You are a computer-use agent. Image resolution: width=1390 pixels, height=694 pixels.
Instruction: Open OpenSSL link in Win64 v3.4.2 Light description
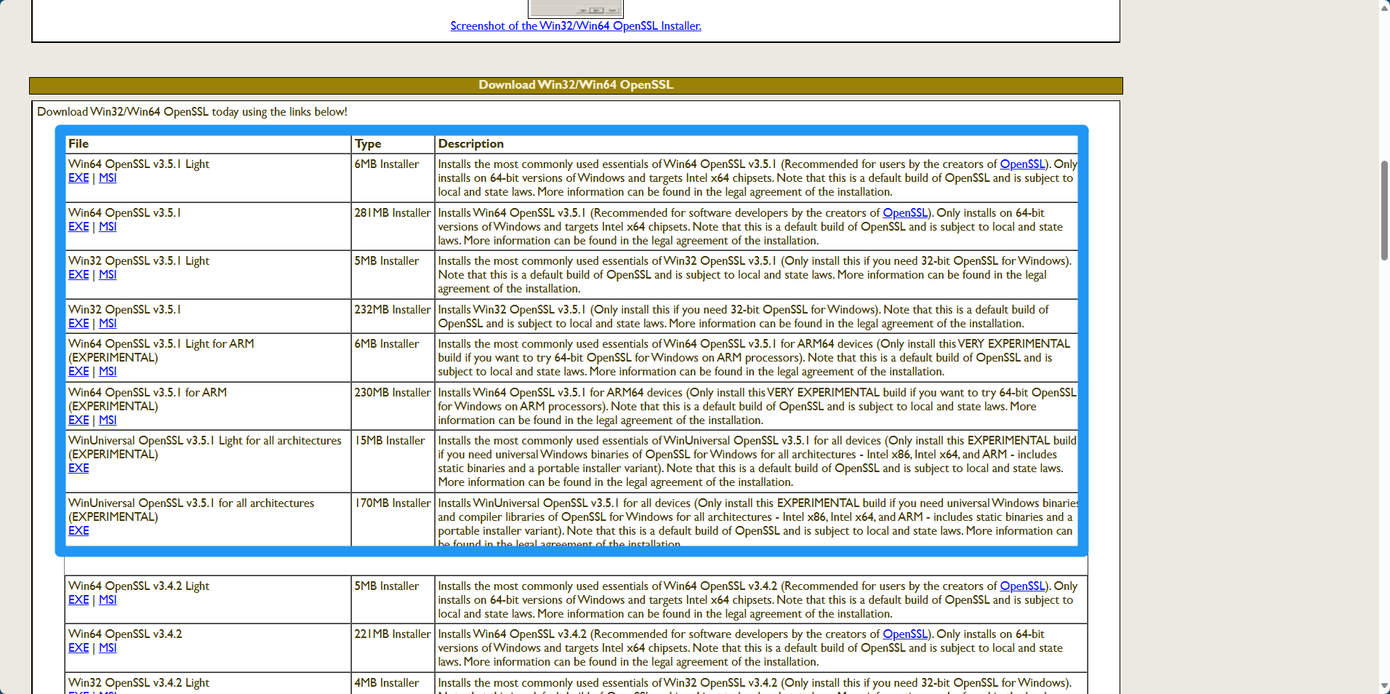tap(1022, 586)
